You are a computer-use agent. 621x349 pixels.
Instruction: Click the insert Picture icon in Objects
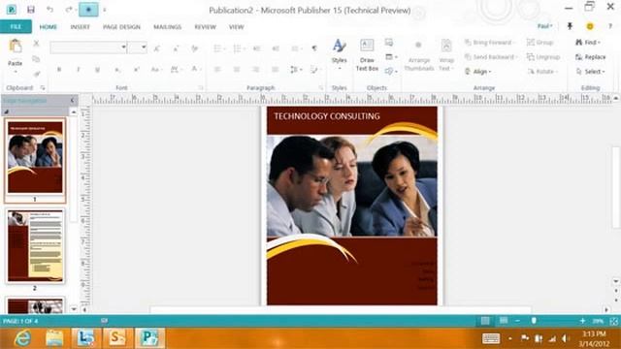click(389, 43)
